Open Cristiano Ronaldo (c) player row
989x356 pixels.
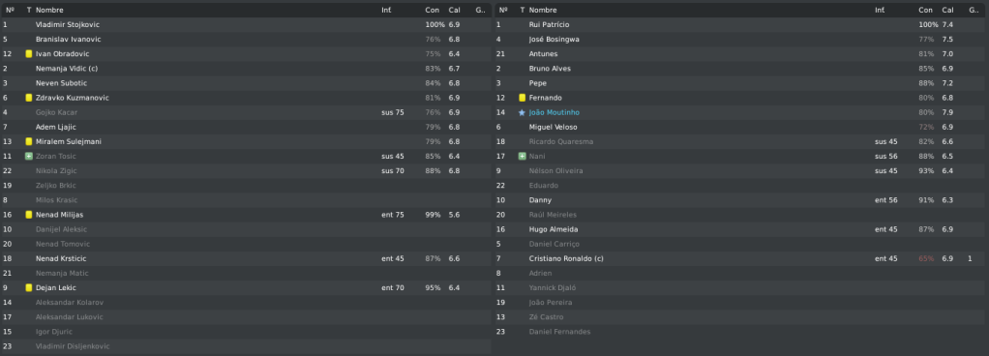point(741,258)
